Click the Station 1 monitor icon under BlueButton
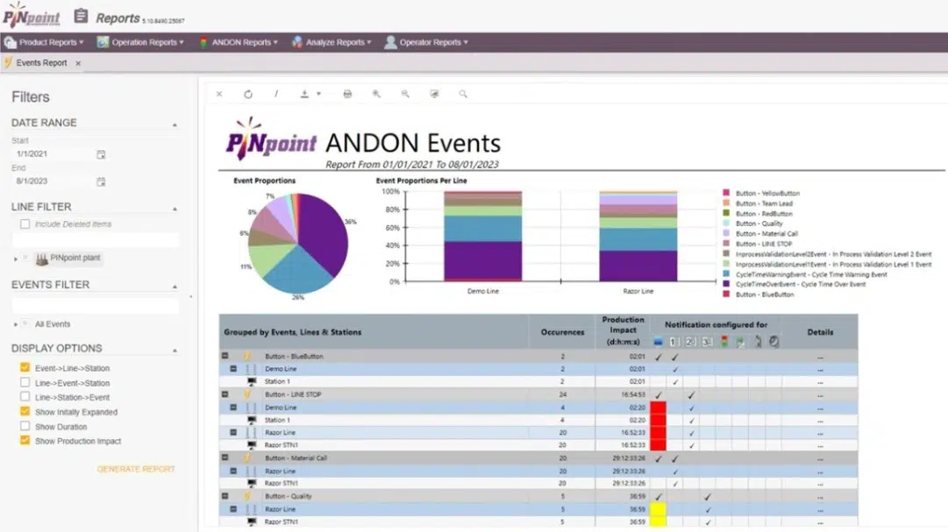This screenshot has width=948, height=532. click(252, 381)
